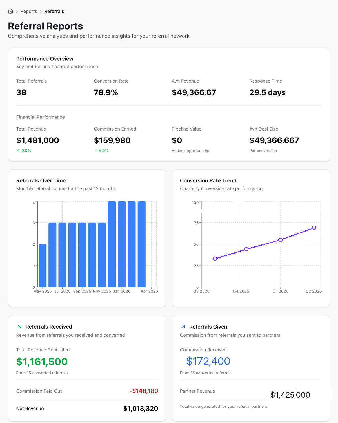Click the Jan 2026 bar in the bar chart

[123, 243]
